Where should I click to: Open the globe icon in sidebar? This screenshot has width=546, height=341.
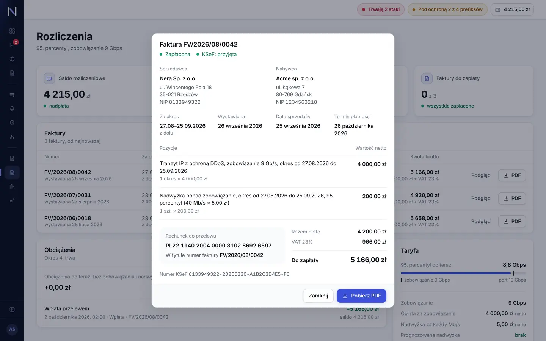coord(12,59)
